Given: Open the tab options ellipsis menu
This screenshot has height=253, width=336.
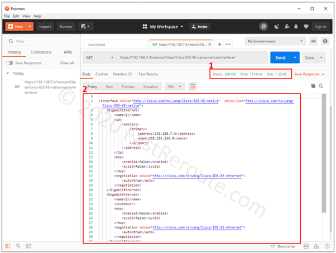Looking at the screenshot, I should coord(228,44).
